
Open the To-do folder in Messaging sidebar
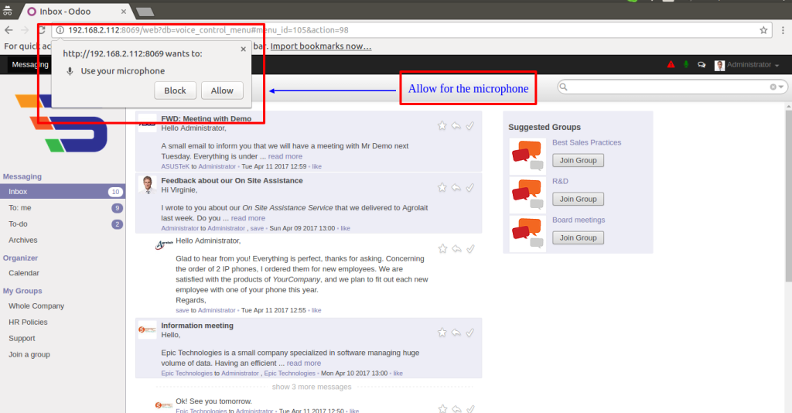coord(18,224)
